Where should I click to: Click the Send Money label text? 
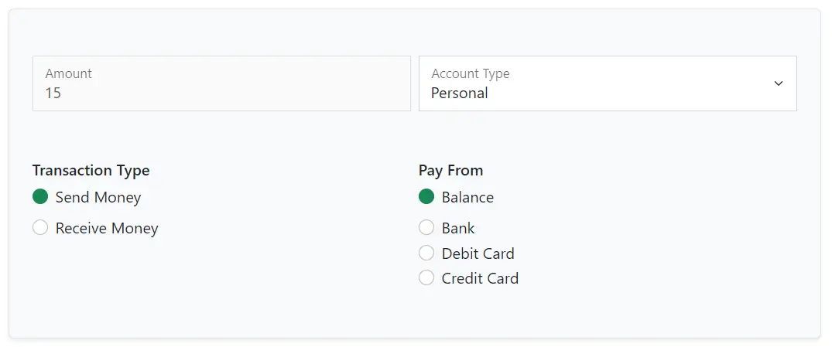point(98,197)
